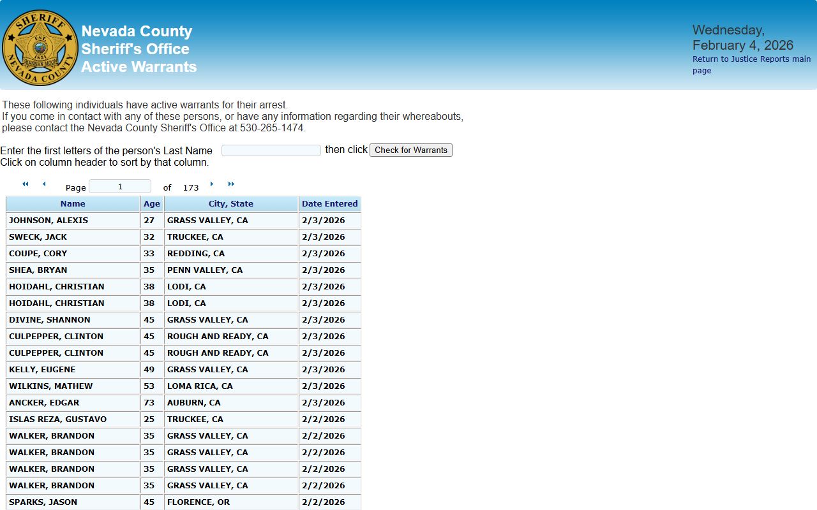Go to the previous page arrow

click(44, 184)
